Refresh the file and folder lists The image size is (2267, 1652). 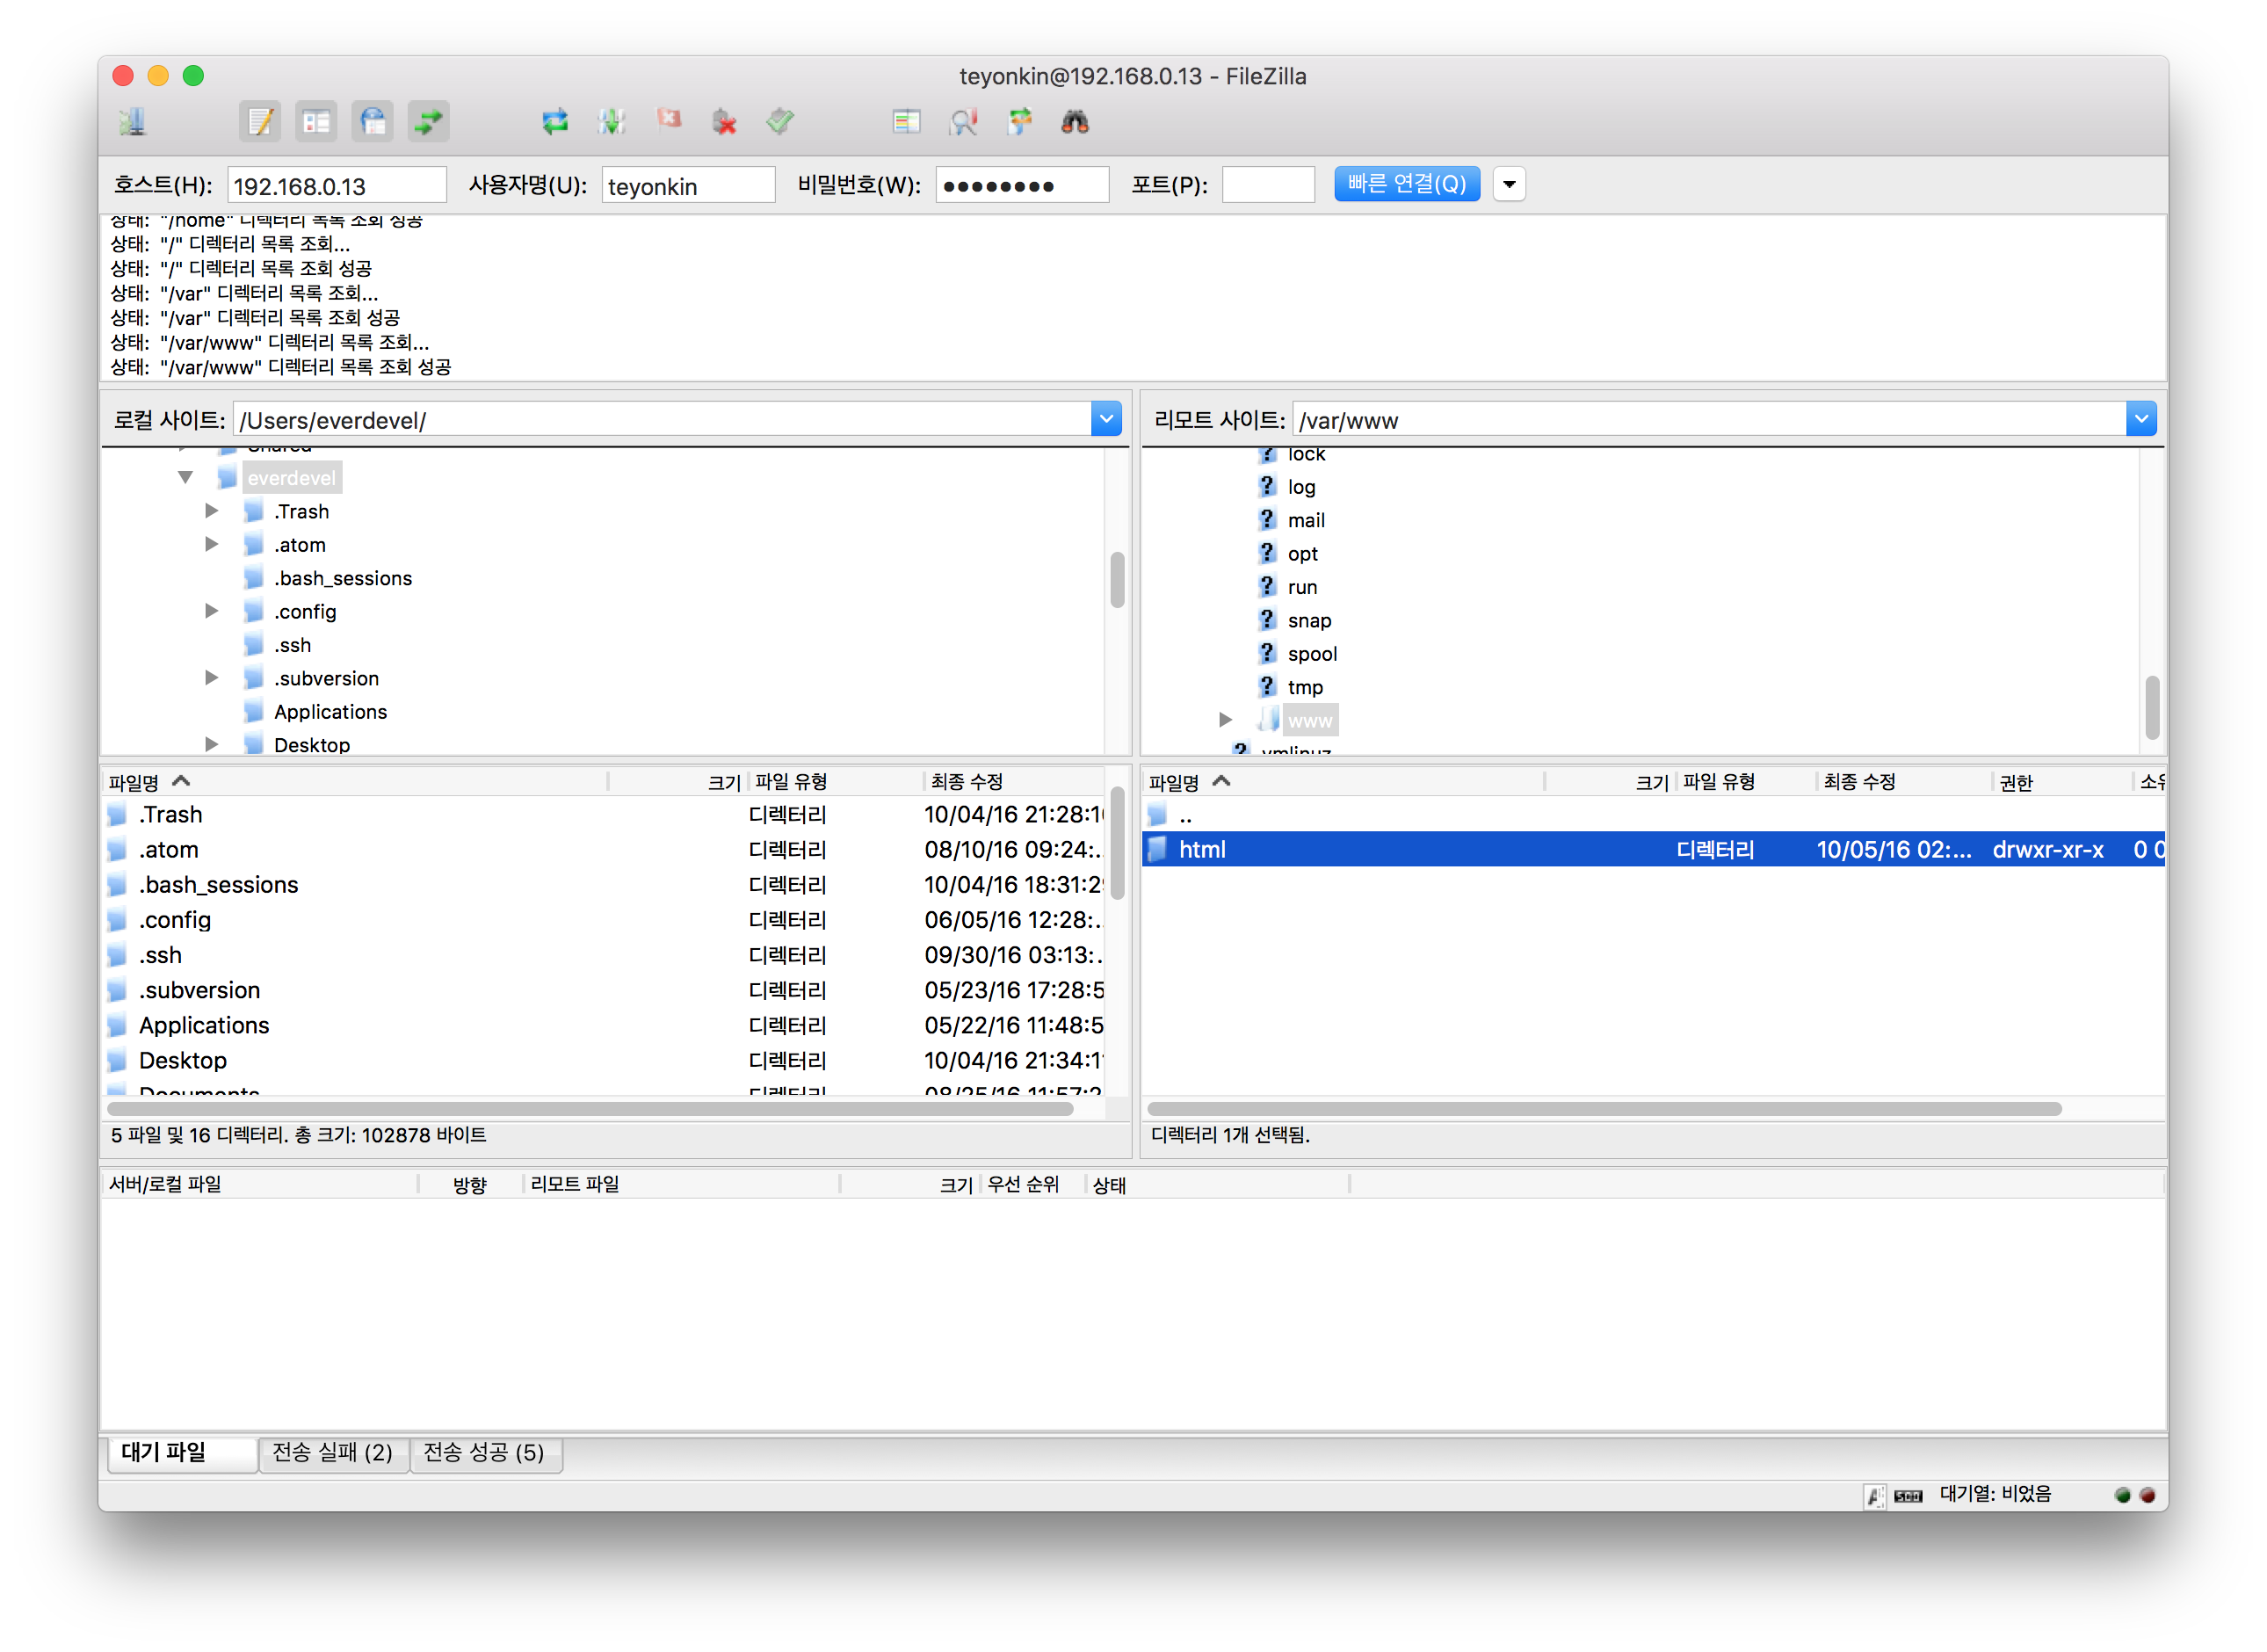pyautogui.click(x=555, y=122)
